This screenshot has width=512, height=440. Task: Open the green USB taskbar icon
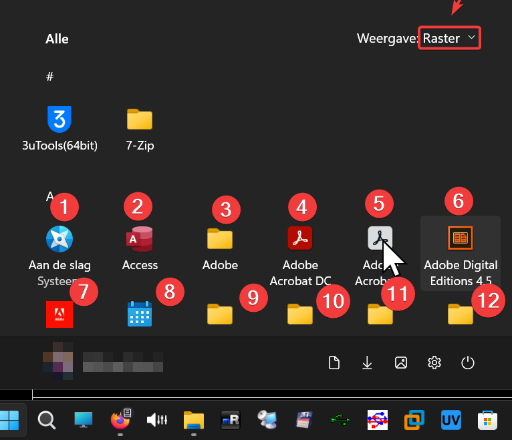(x=341, y=420)
